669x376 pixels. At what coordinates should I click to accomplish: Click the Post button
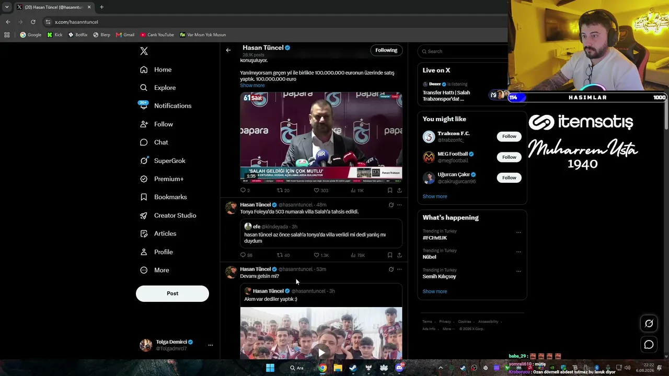pyautogui.click(x=172, y=293)
